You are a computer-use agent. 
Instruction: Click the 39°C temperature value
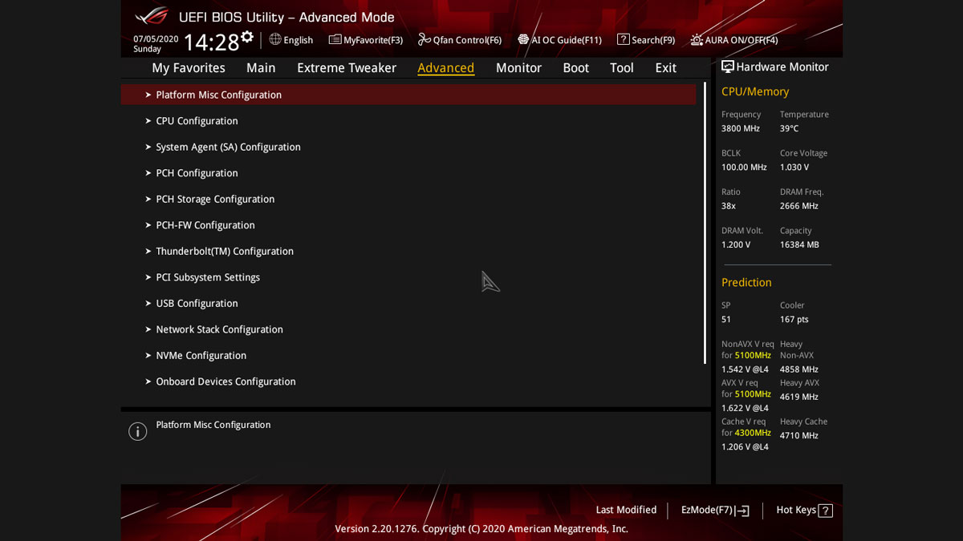(x=789, y=128)
